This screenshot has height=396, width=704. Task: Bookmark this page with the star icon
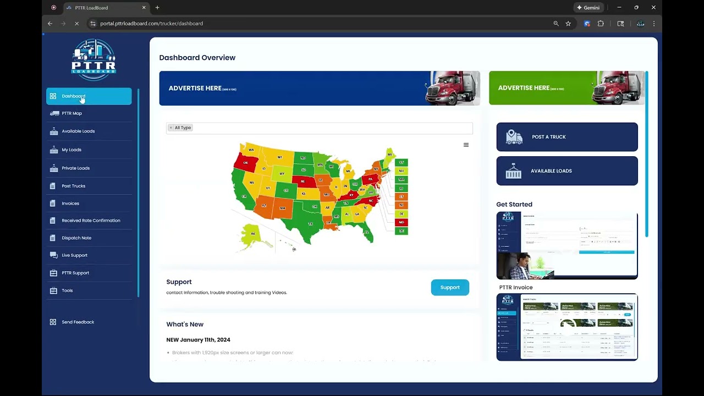568,24
